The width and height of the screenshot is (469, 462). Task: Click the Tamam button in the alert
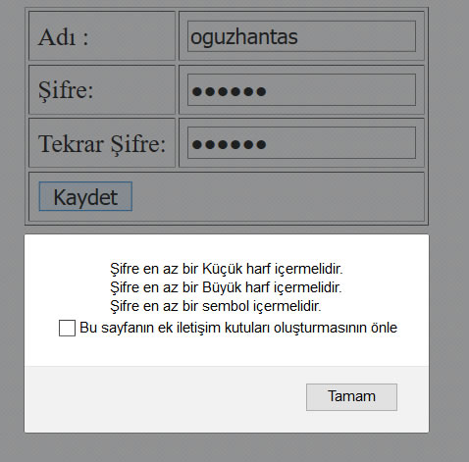[351, 397]
